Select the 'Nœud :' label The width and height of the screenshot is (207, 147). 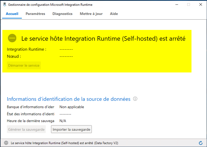point(14,56)
